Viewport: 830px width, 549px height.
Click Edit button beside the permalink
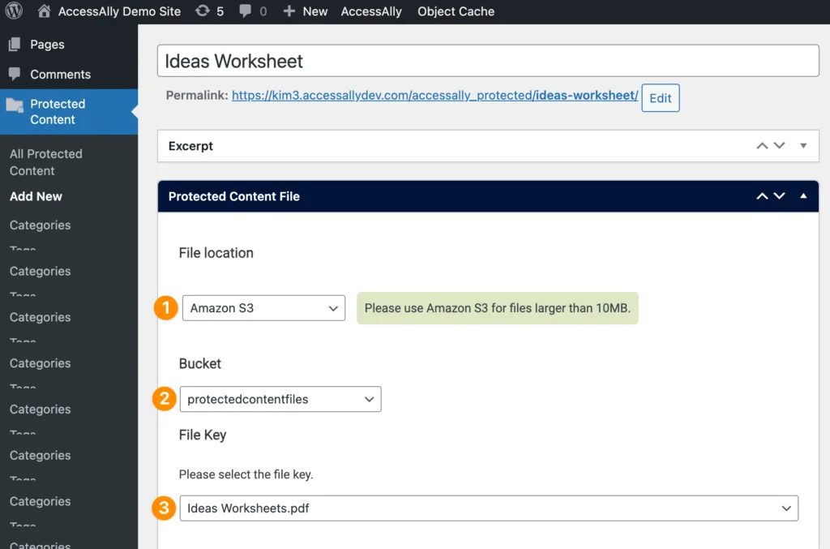pyautogui.click(x=660, y=98)
